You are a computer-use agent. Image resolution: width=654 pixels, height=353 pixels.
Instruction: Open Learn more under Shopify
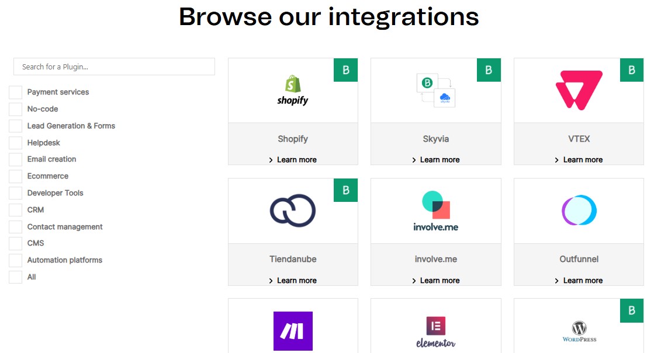pyautogui.click(x=293, y=160)
